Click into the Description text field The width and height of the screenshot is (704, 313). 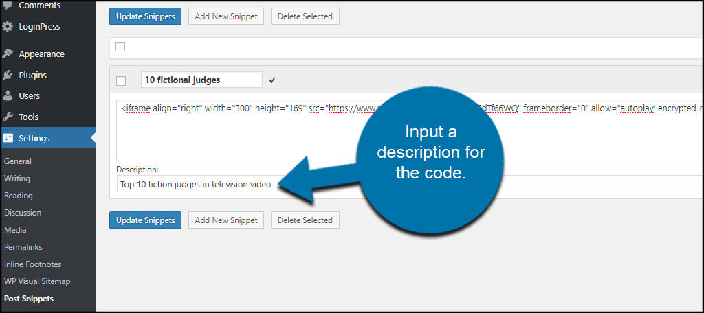[x=206, y=184]
